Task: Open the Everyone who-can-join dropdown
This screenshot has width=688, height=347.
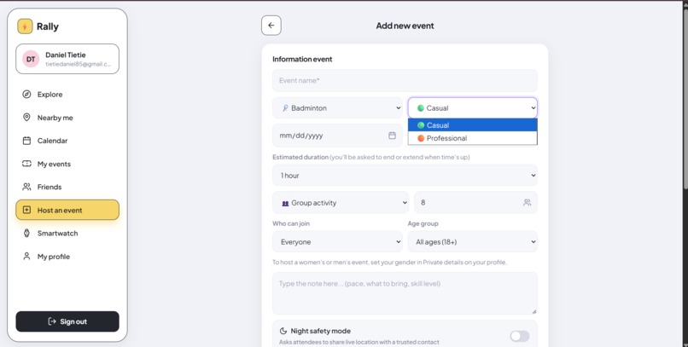Action: pyautogui.click(x=337, y=242)
